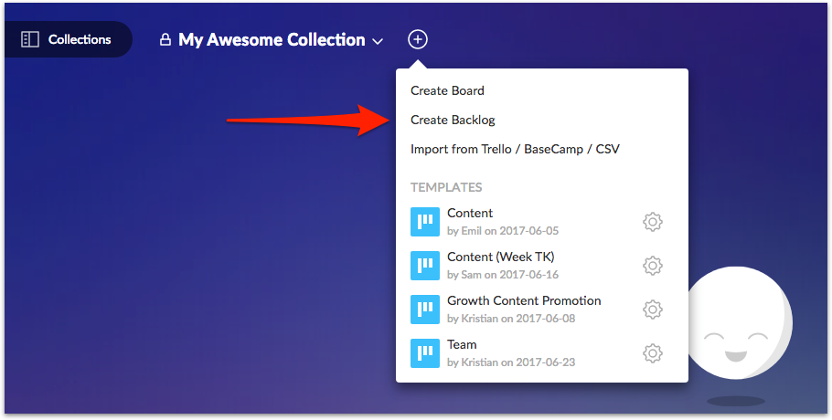Image resolution: width=832 pixels, height=420 pixels.
Task: Click the plus circle add icon
Action: (418, 39)
